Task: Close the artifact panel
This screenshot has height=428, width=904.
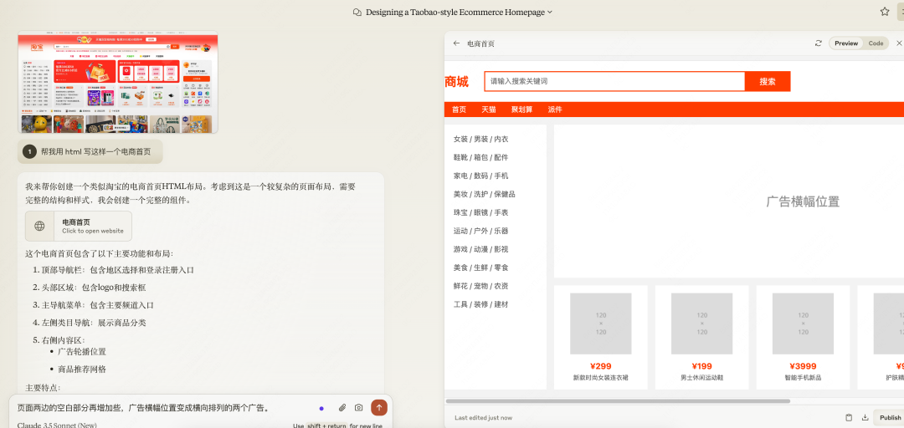Action: click(899, 43)
